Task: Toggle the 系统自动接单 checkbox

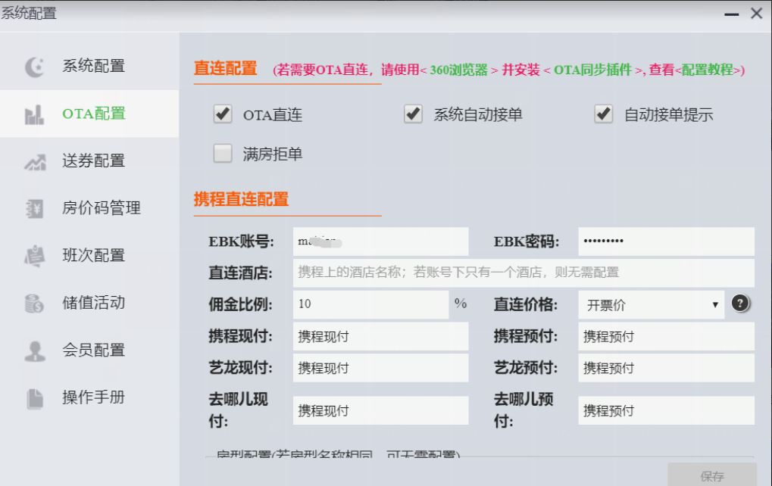Action: click(413, 115)
